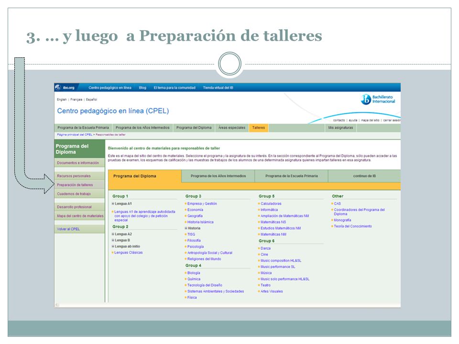This screenshot has height=344, width=459.
Task: Open Recursos personales in sidebar
Action: 79,176
